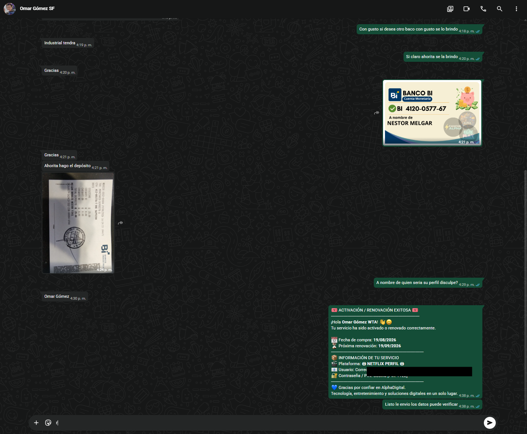Select the 'Gracias por confiar en AlphaDigital' line

368,387
